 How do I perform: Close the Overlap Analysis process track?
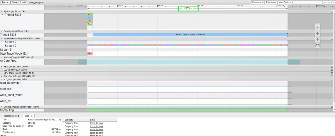click(x=332, y=107)
